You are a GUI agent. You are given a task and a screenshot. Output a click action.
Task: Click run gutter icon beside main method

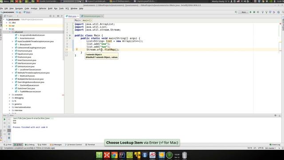pyautogui.click(x=70, y=38)
